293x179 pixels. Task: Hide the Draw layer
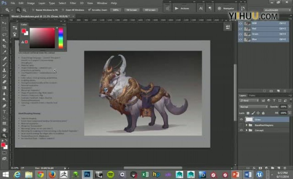pos(241,120)
